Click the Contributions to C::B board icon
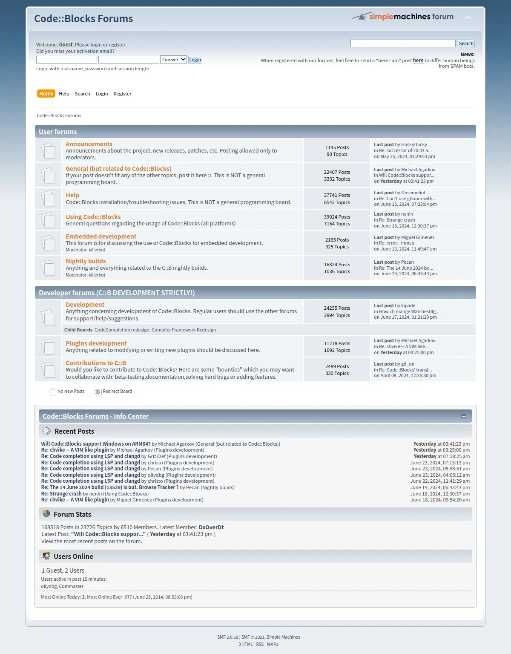Screen dimensions: 511x654 coord(48,369)
